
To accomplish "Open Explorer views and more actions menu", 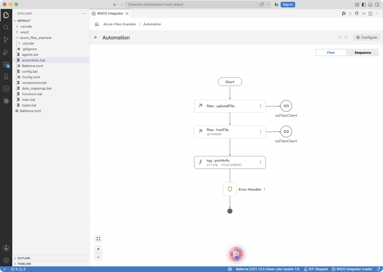I will point(83,14).
